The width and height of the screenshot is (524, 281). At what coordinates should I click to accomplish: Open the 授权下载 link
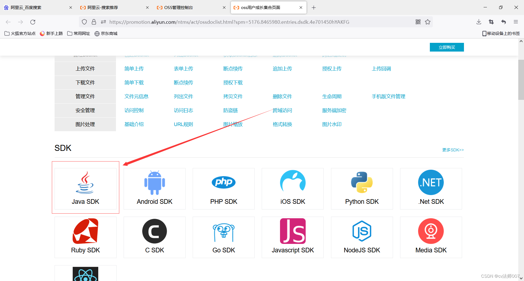pyautogui.click(x=233, y=83)
